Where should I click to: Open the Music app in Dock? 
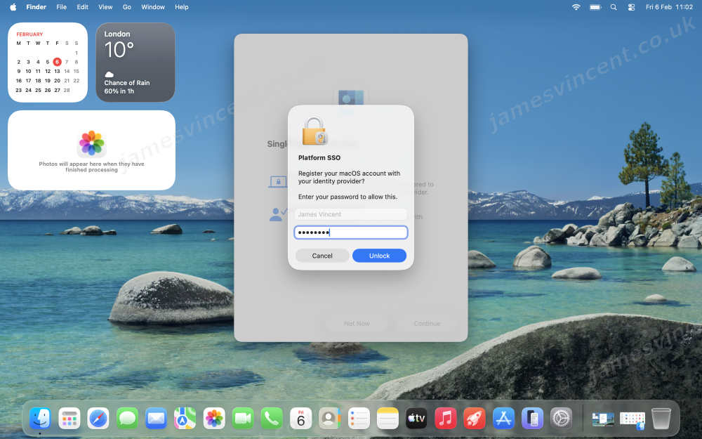tap(445, 419)
